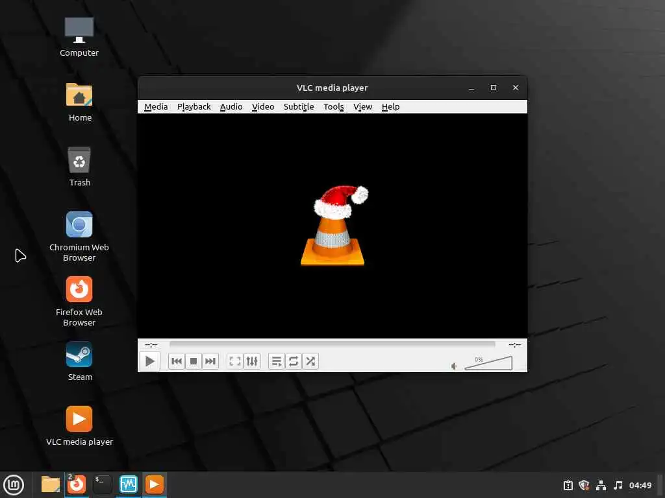665x498 pixels.
Task: Open the network connections tray icon
Action: coord(601,485)
